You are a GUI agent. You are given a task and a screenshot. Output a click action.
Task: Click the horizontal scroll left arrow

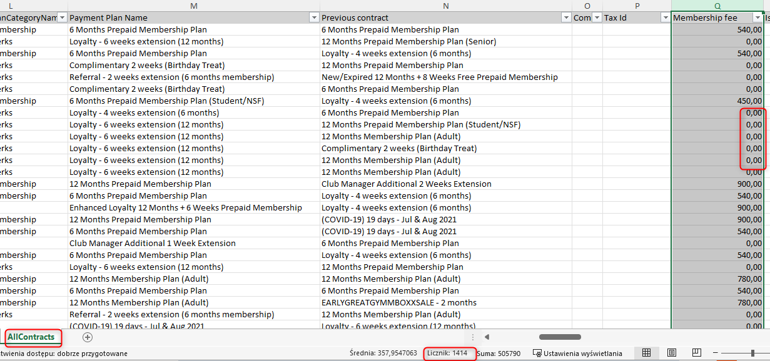coord(486,337)
